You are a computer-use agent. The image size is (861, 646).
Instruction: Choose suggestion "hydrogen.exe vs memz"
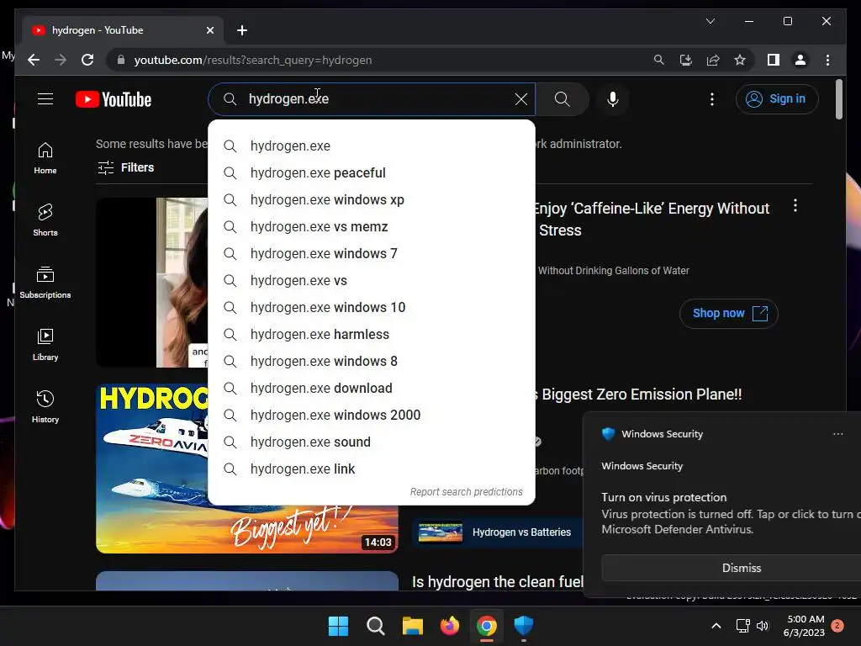coord(372,227)
